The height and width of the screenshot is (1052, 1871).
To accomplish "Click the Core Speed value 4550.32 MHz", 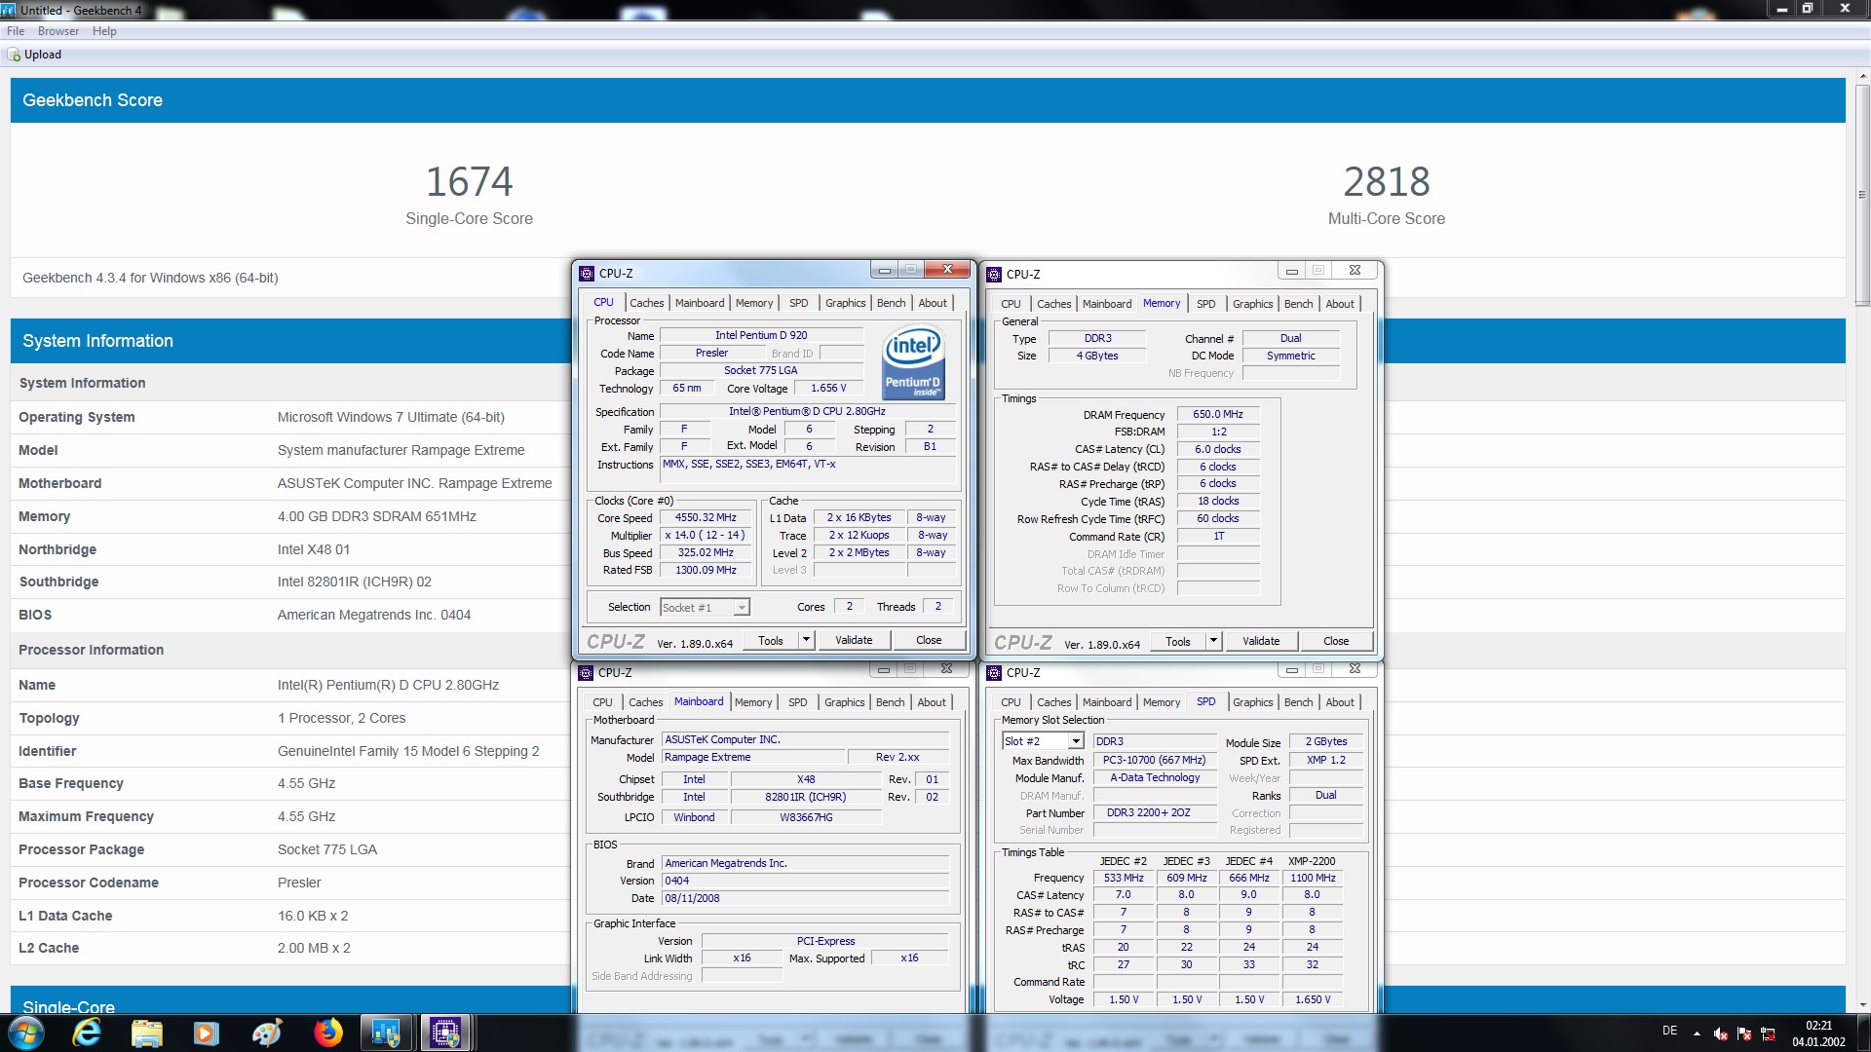I will click(706, 518).
